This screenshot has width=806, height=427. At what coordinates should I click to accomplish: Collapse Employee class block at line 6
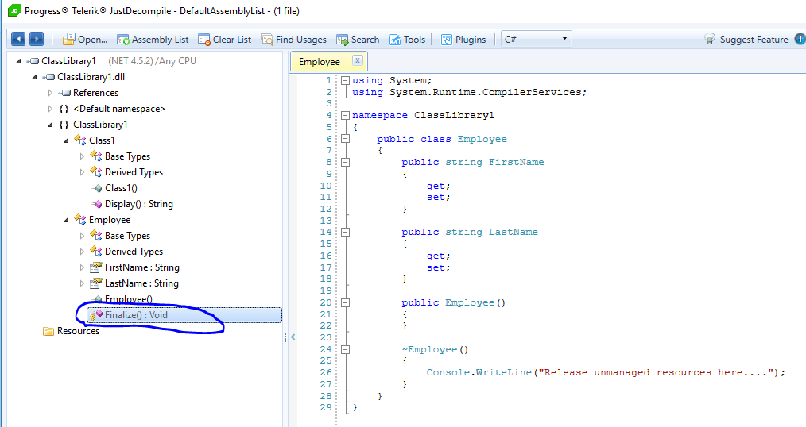click(346, 139)
